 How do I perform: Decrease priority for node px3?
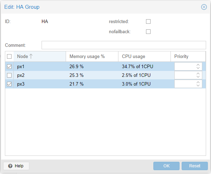pos(198,86)
